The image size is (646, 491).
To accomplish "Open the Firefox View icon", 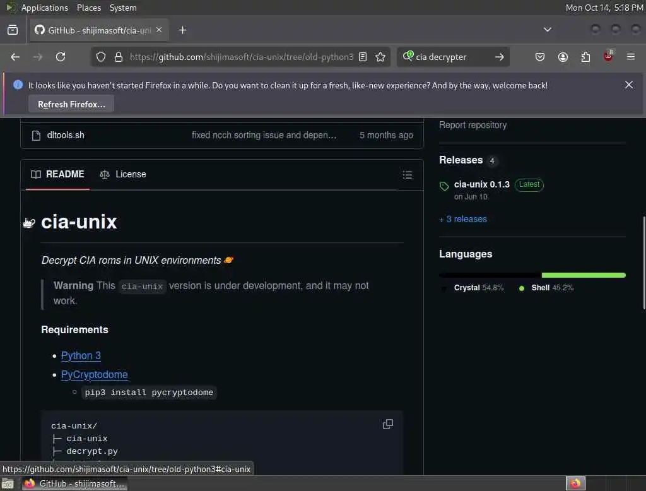I will tap(13, 30).
